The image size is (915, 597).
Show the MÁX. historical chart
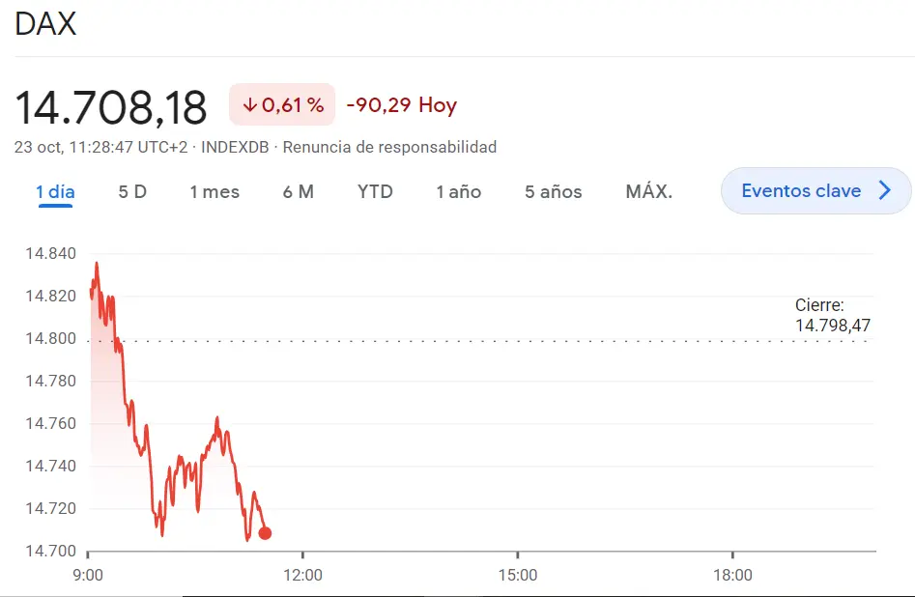tap(647, 191)
